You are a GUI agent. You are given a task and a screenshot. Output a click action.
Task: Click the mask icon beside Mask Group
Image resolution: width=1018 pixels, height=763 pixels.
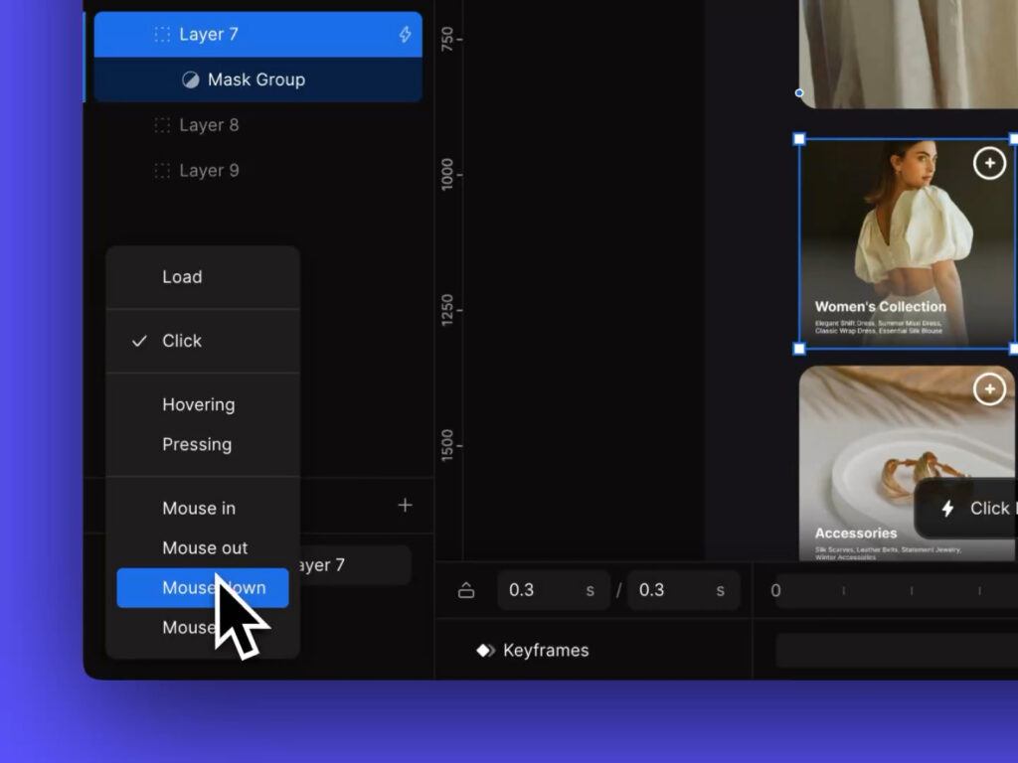[x=190, y=79]
